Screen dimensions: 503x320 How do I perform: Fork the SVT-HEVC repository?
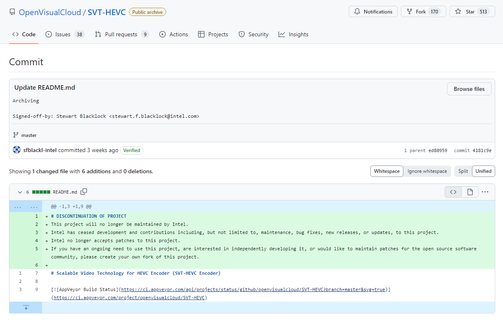423,12
